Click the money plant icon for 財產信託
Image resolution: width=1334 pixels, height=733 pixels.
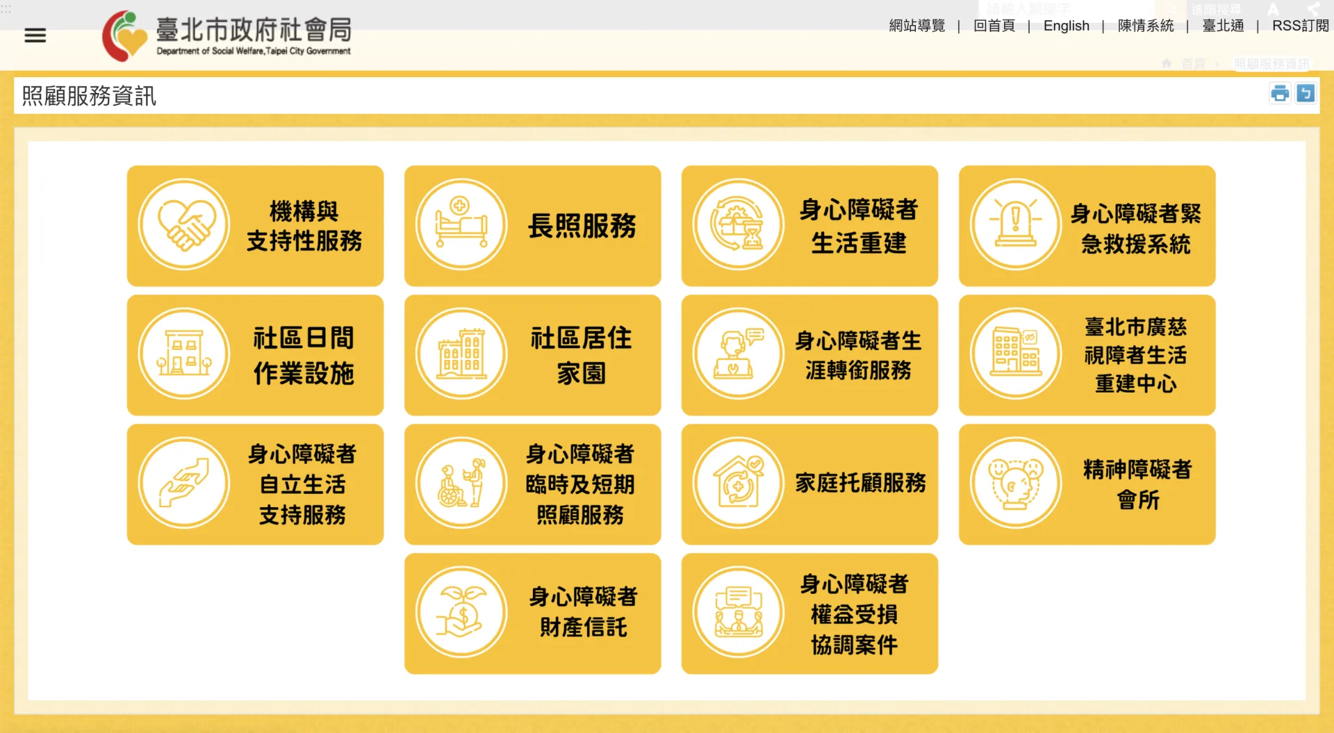[461, 613]
